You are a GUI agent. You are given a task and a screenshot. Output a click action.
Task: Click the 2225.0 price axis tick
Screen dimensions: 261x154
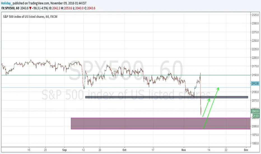[255, 49]
